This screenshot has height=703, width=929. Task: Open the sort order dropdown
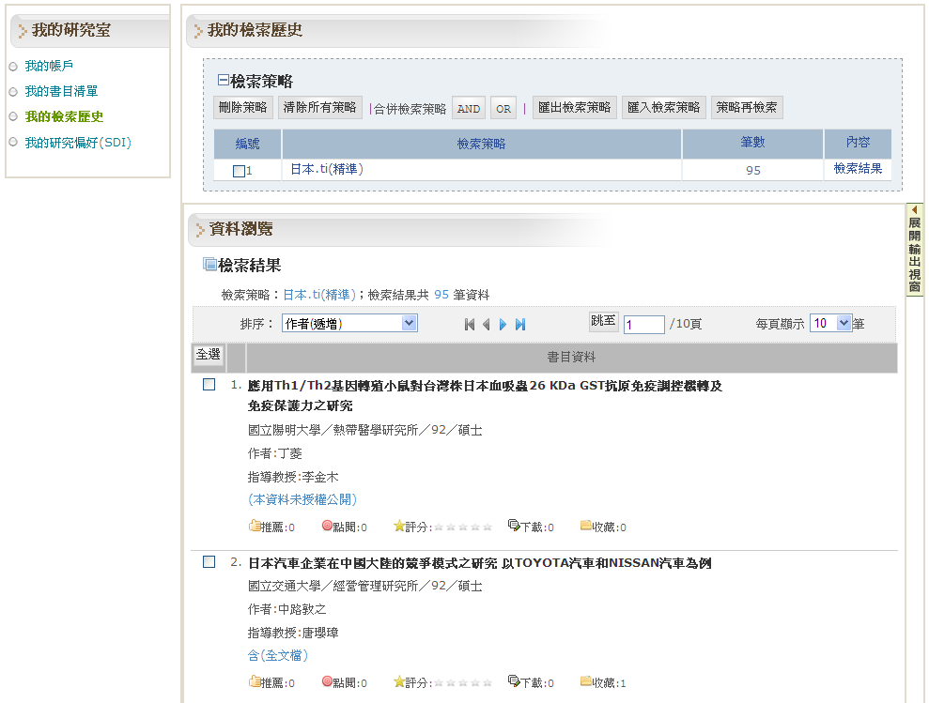349,323
